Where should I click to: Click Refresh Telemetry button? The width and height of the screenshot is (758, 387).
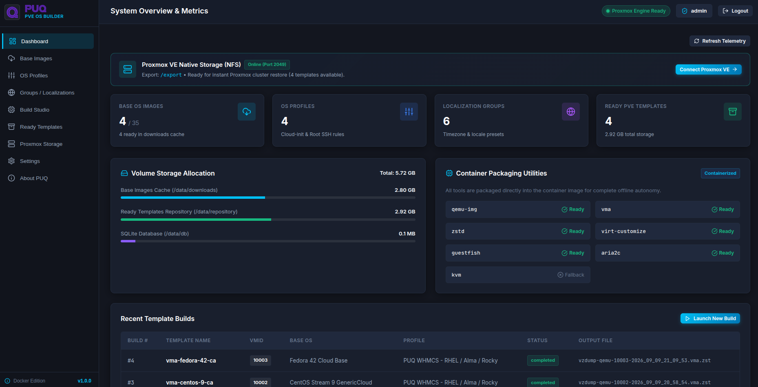coord(720,41)
